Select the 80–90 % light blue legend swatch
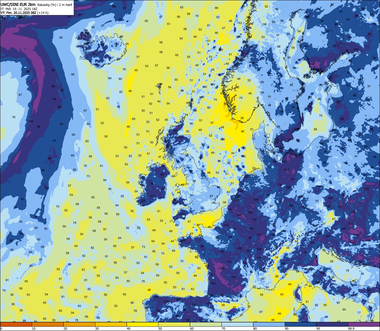380x331 pixels. [269, 324]
